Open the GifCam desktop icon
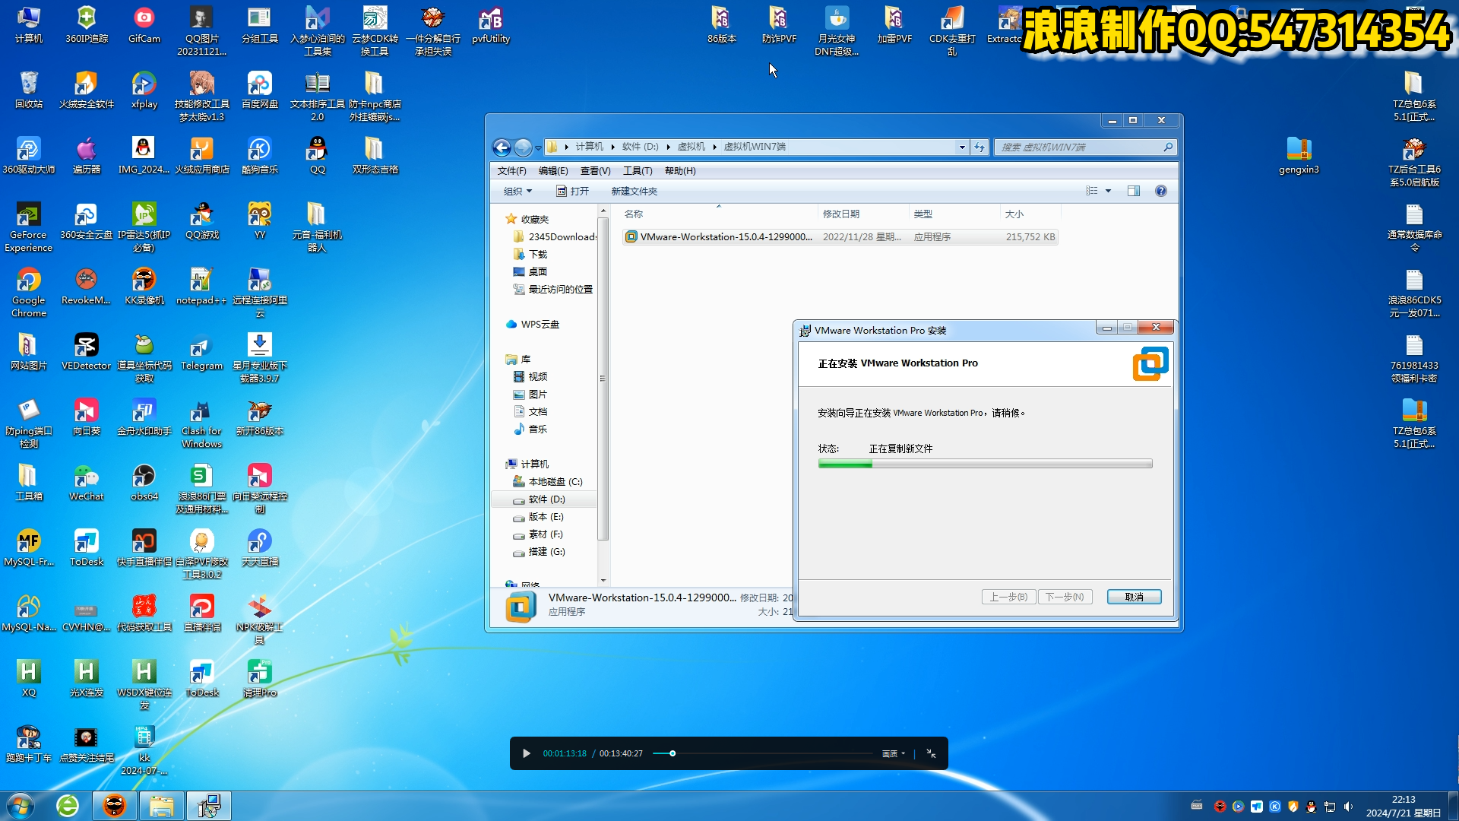 [144, 24]
